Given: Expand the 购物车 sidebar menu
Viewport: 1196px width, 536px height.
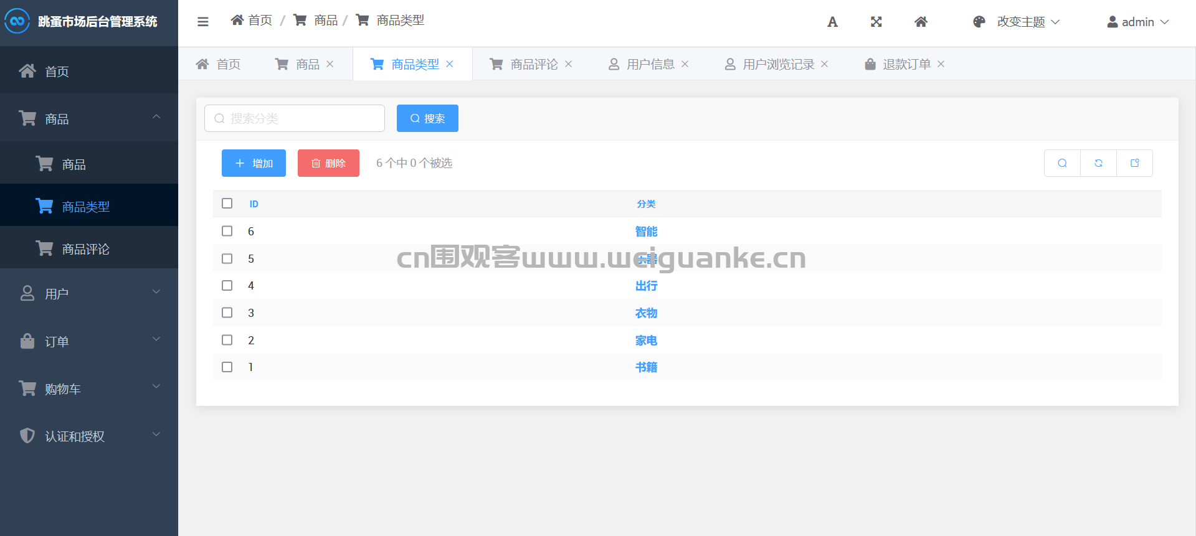Looking at the screenshot, I should [89, 388].
